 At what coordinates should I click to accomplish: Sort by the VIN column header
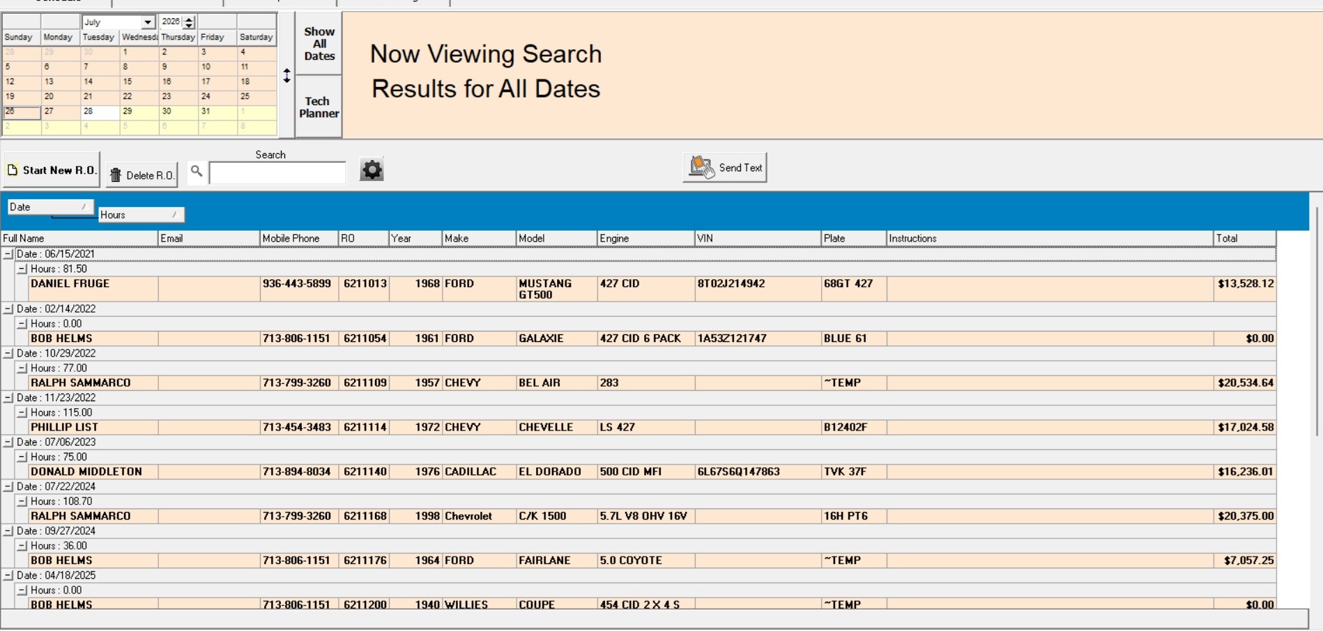pos(758,238)
